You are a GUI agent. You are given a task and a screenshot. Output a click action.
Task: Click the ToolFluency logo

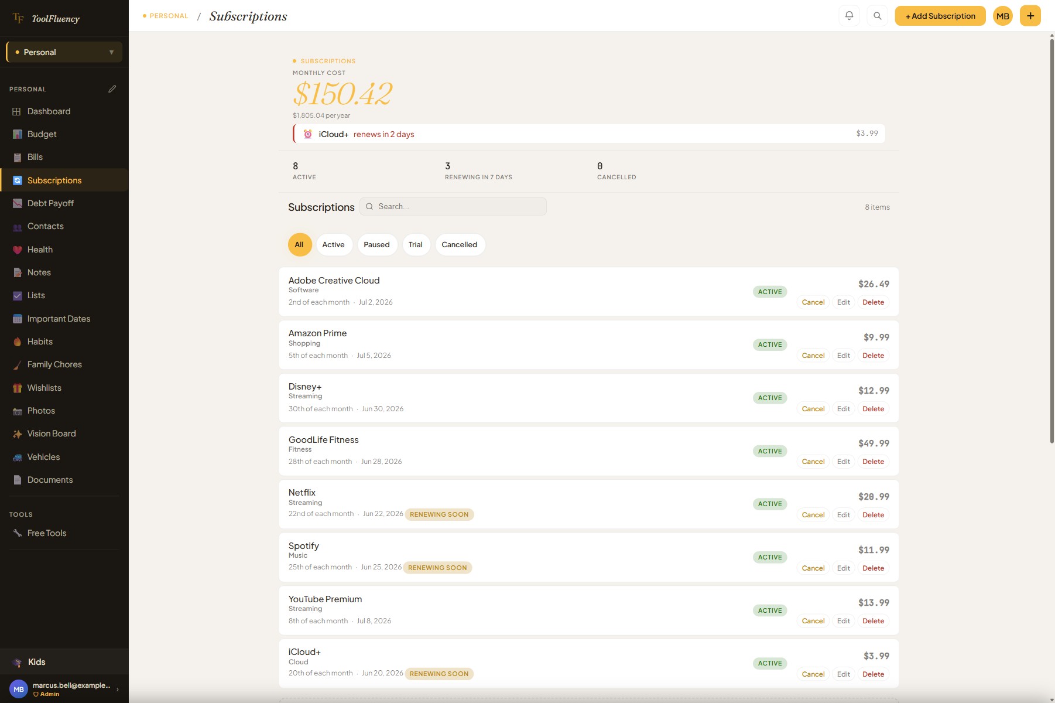tap(46, 18)
